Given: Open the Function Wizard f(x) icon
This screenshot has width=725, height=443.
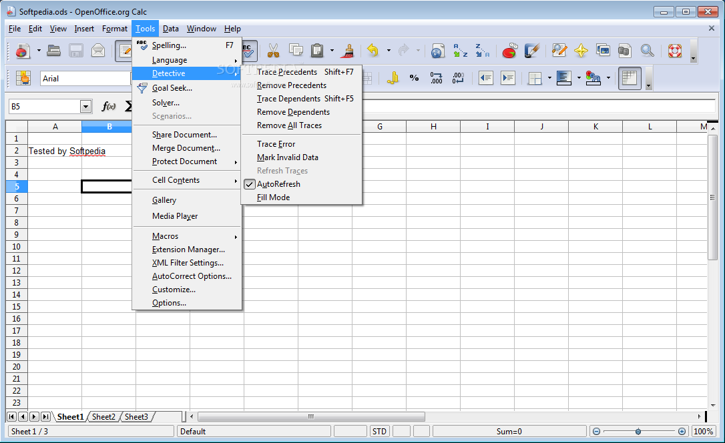Looking at the screenshot, I should (108, 106).
